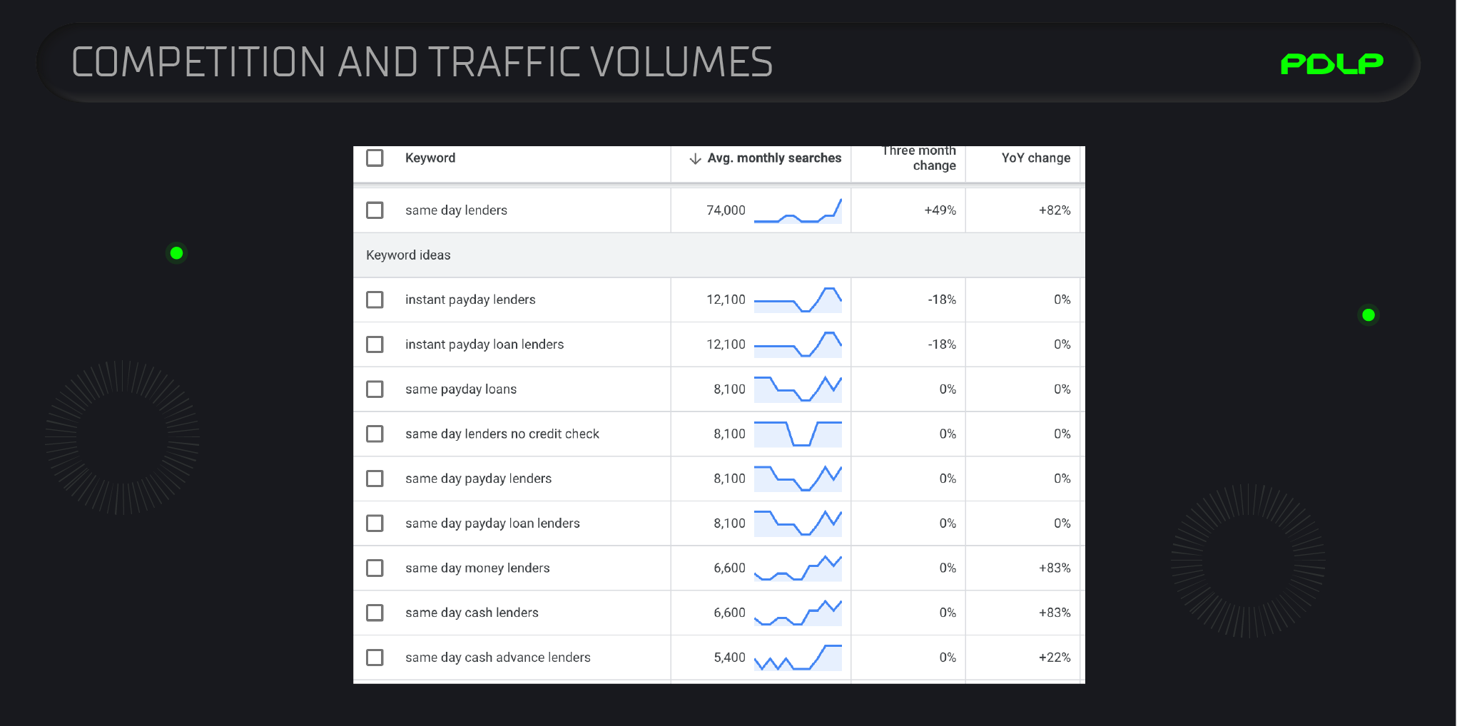This screenshot has width=1457, height=726.
Task: Check the 'same day lenders' row checkbox
Action: (x=375, y=210)
